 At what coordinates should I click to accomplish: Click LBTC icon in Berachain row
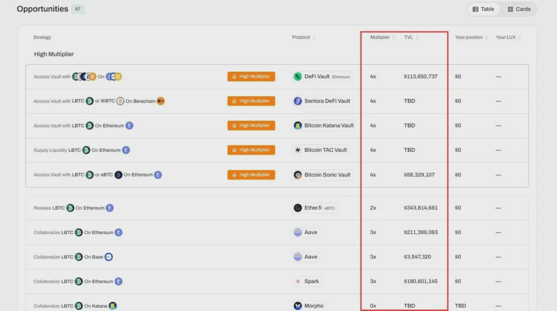[x=90, y=101]
